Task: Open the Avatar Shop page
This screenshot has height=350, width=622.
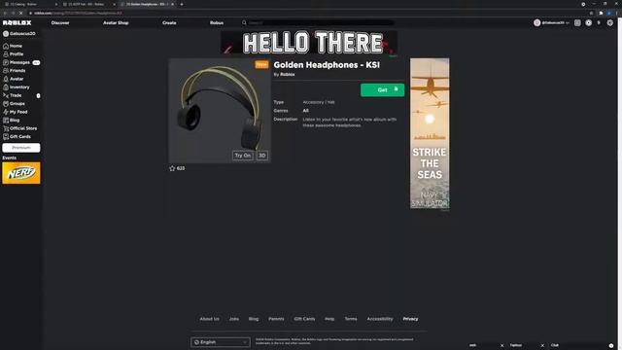Action: [x=116, y=23]
